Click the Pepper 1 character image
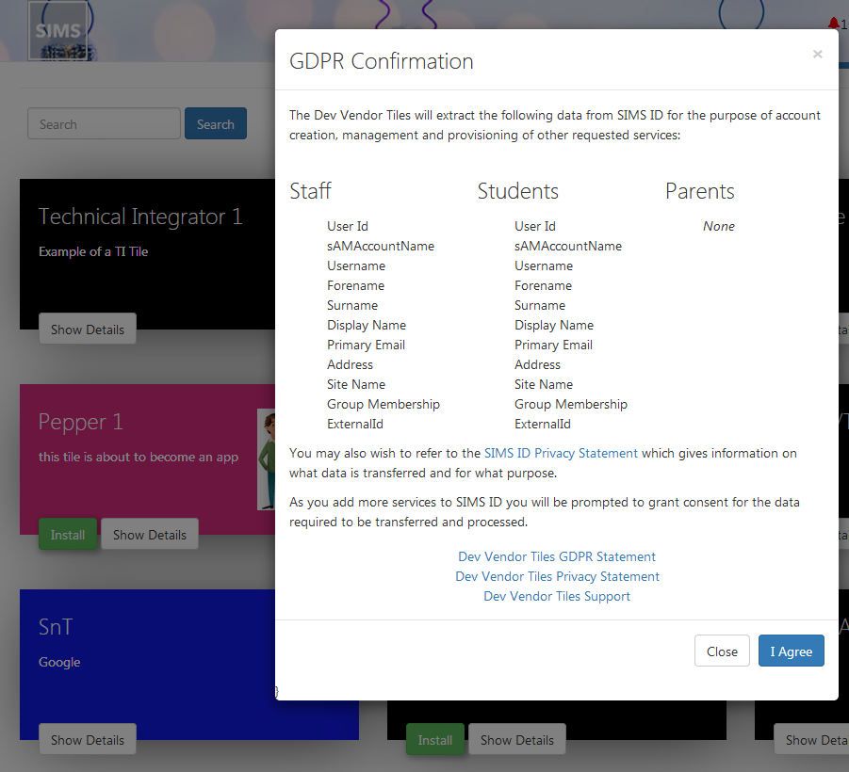The image size is (849, 772). 266,459
